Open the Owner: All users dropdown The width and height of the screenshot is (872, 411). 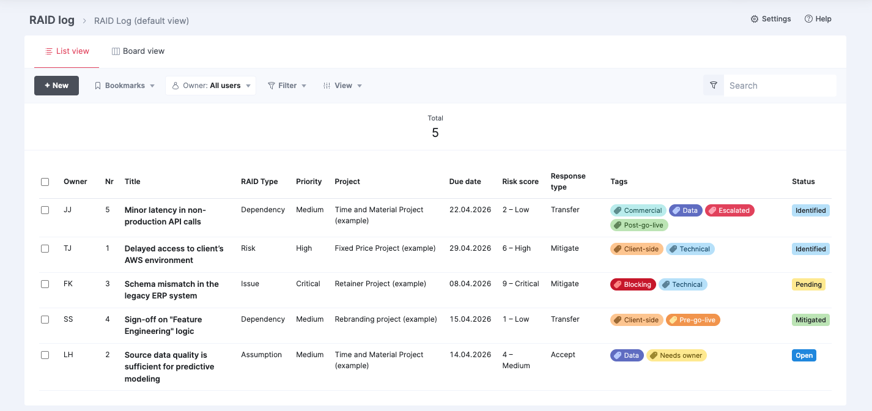click(x=210, y=86)
